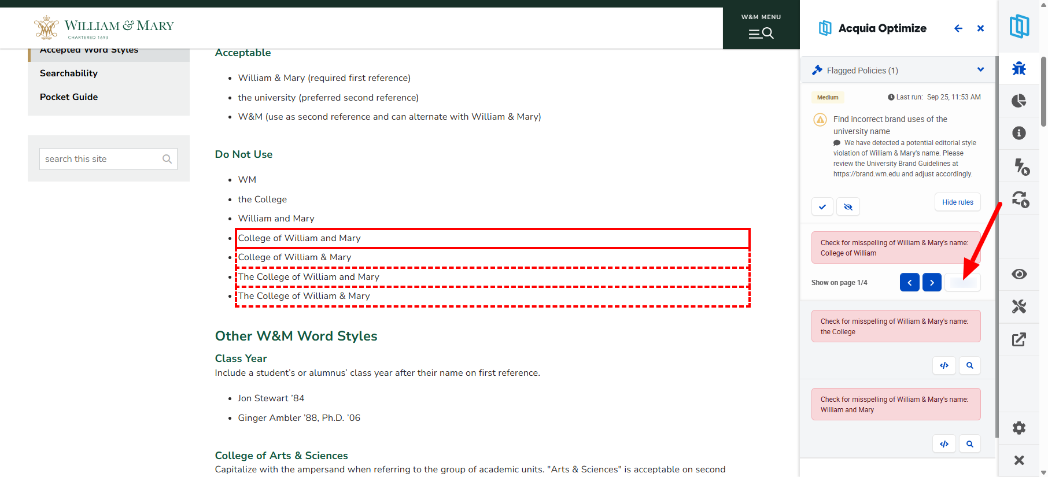
Task: Click the 'Class Year' heading
Action: [241, 358]
